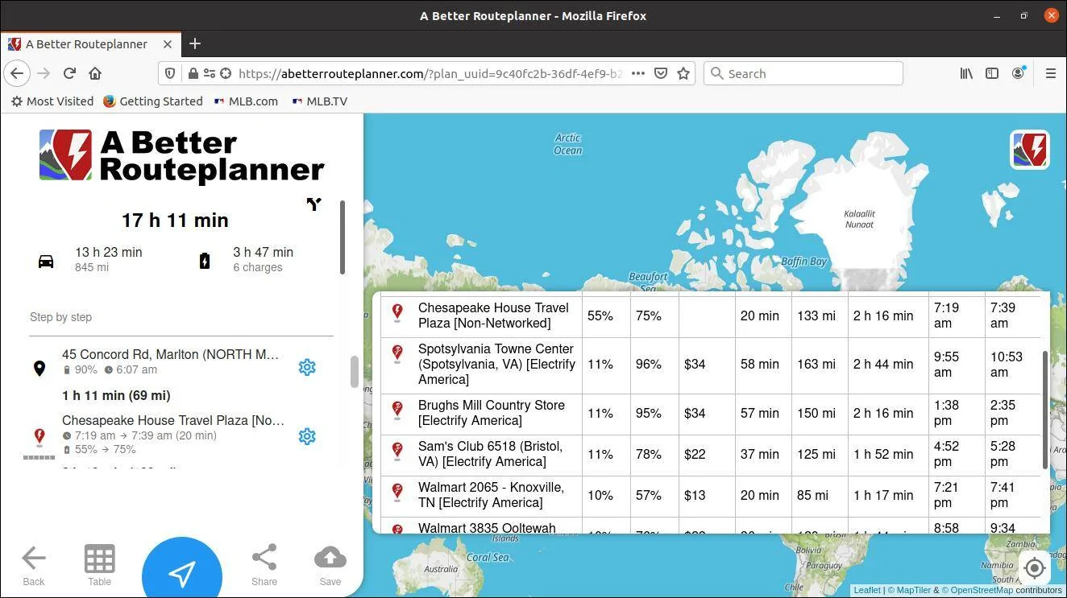Click the browser reload button

point(69,73)
